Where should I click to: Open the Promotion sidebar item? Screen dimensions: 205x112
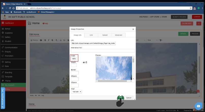point(9,56)
